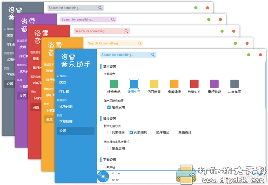The image size is (268, 185).
Task: Select the red 热情似火 theme swatch
Action: click(194, 84)
